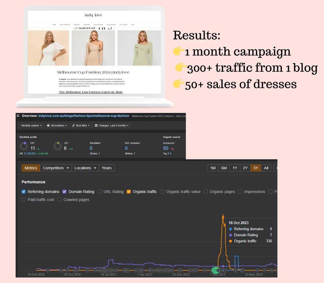The image size is (324, 283).
Task: Click the info icon next to Backlinks
Action: point(101,142)
